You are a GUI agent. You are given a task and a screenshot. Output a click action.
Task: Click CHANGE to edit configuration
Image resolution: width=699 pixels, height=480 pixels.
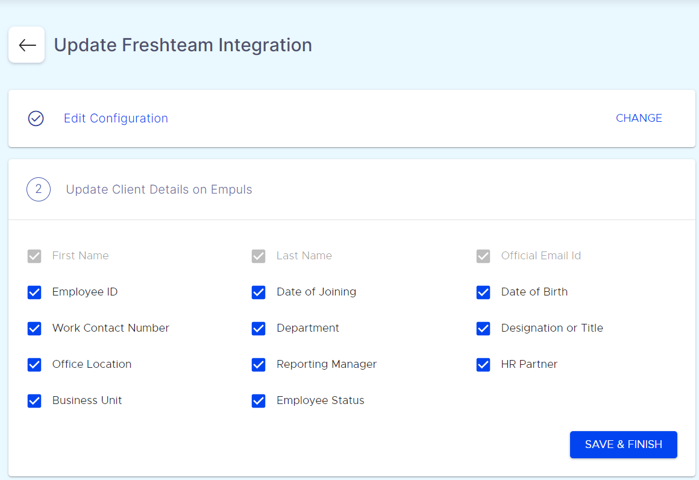pos(638,118)
